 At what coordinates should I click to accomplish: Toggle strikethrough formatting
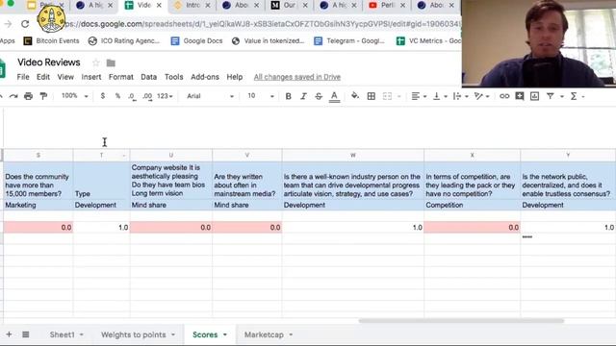point(319,96)
